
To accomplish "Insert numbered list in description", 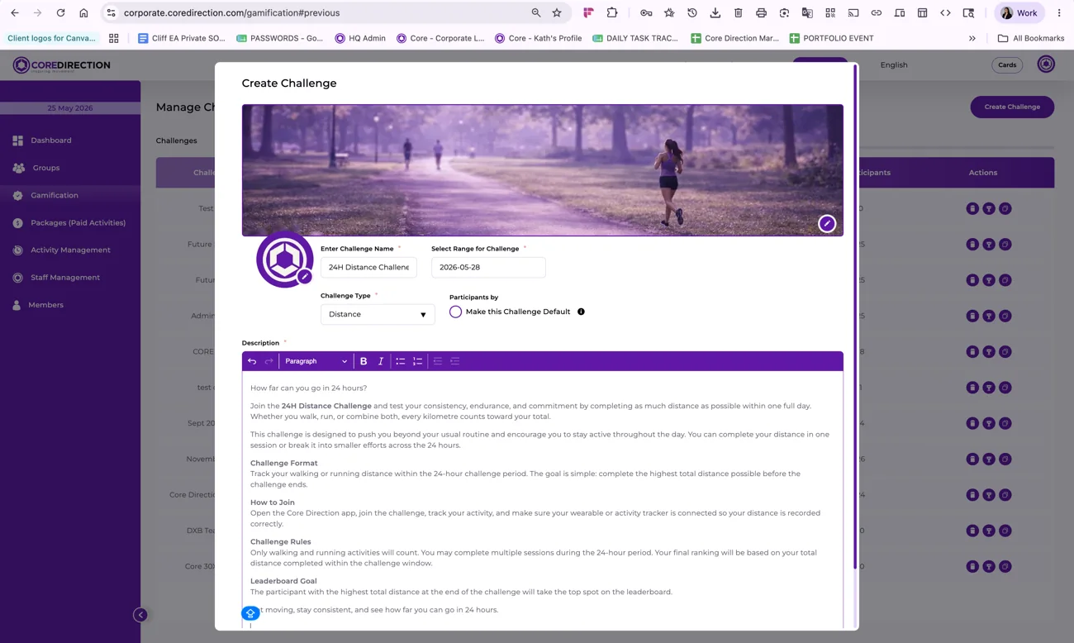I will tap(417, 361).
